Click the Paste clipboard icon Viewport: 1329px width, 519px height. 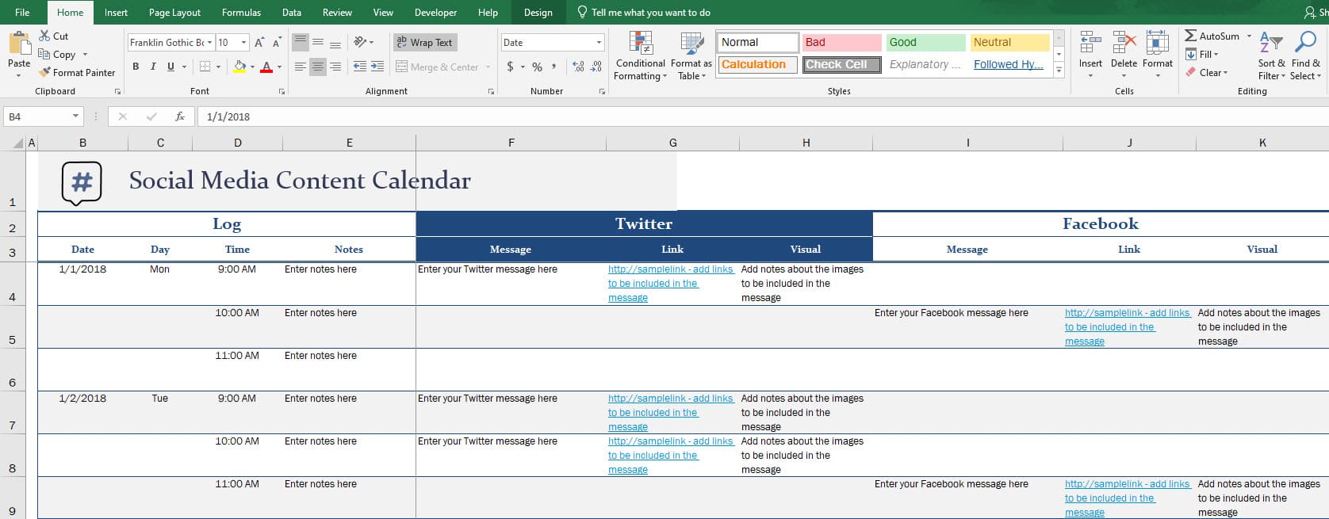tap(19, 43)
